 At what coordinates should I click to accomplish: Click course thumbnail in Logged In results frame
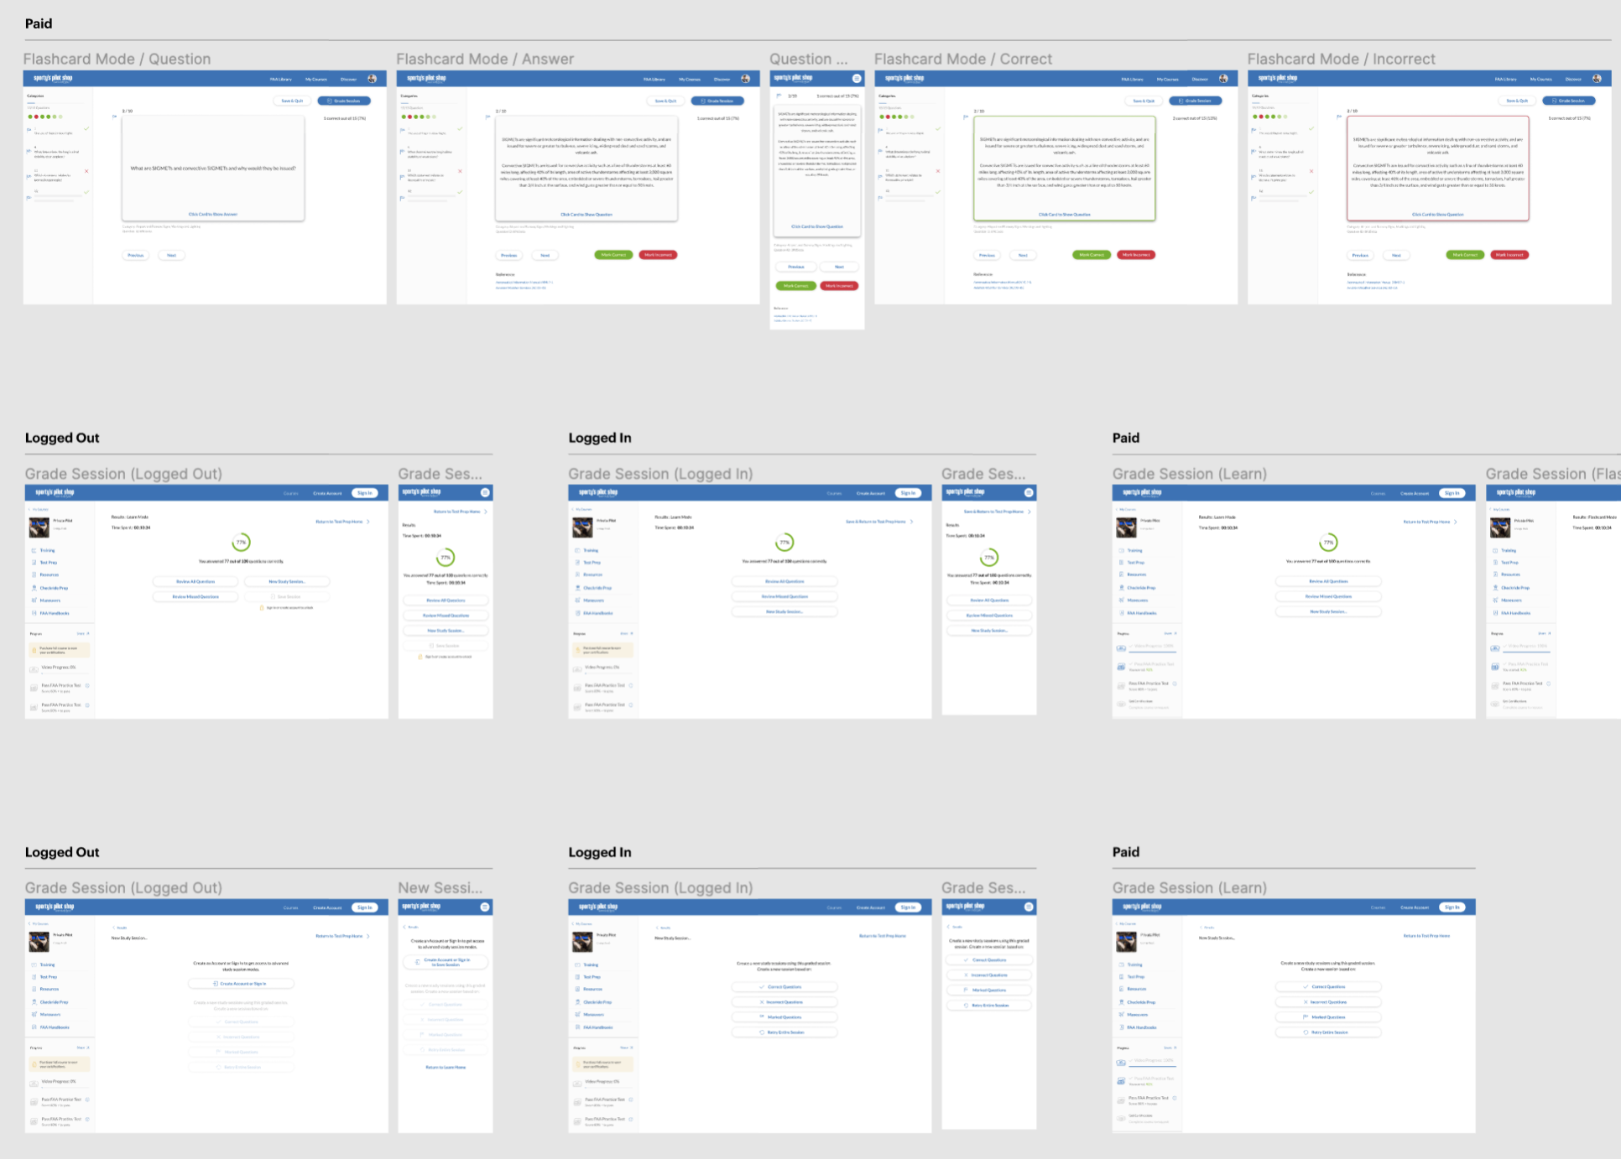(582, 527)
